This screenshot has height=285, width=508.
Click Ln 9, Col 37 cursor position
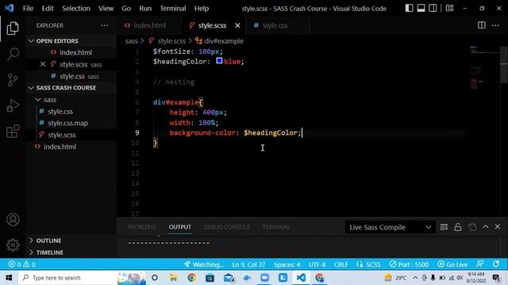[x=248, y=264]
